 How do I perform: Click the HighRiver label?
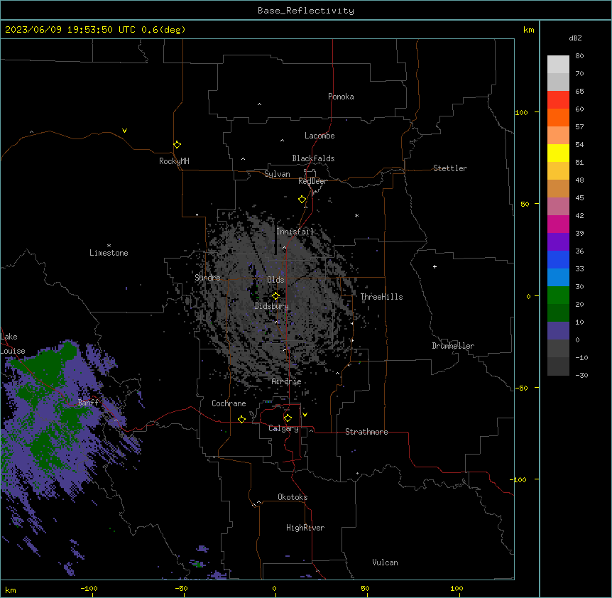tap(305, 528)
